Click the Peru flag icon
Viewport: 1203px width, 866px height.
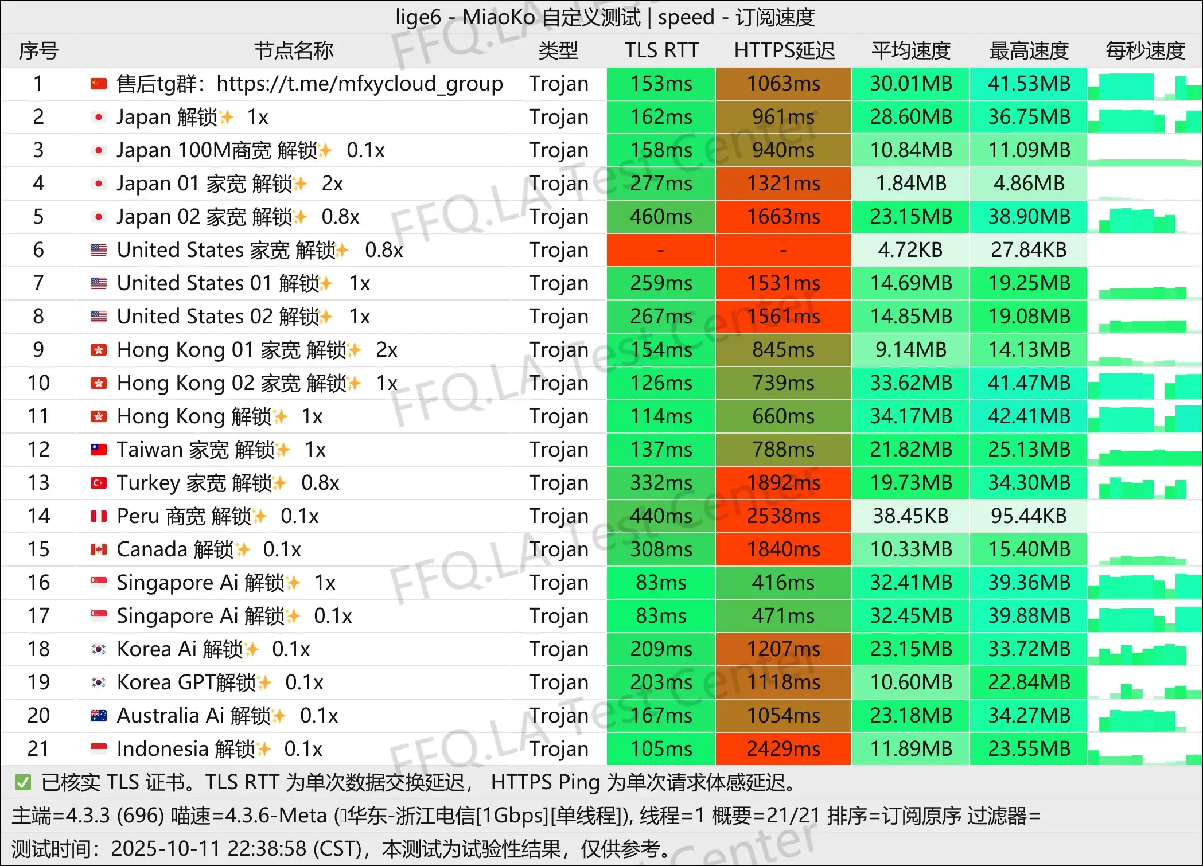[x=99, y=517]
